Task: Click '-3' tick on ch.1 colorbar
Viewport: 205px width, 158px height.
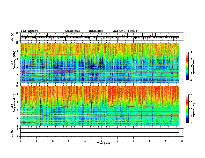Action: coord(191,52)
